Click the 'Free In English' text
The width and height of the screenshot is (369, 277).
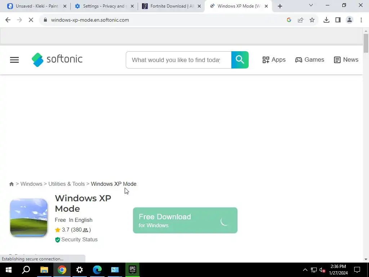tap(74, 220)
